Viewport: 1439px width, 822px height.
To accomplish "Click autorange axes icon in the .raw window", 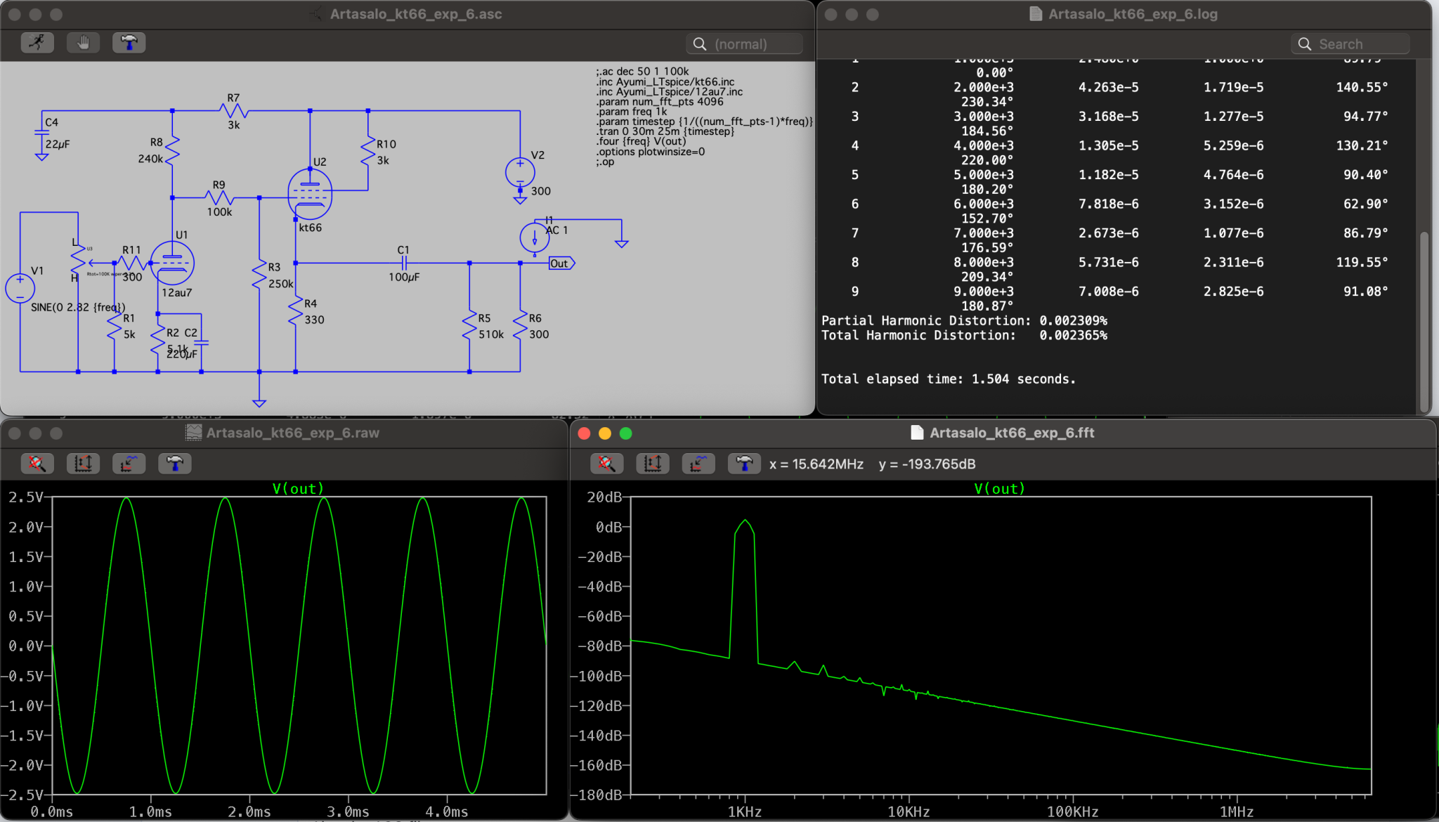I will tap(83, 464).
